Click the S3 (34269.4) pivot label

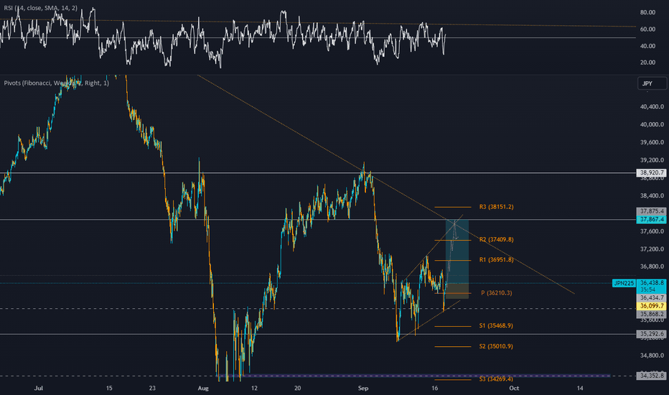496,378
